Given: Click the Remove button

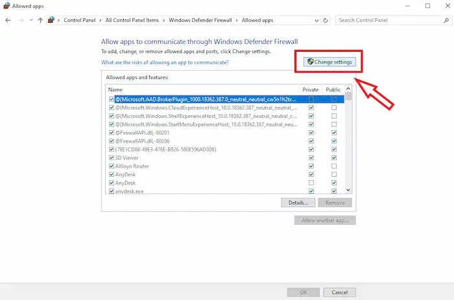Looking at the screenshot, I should tap(335, 203).
